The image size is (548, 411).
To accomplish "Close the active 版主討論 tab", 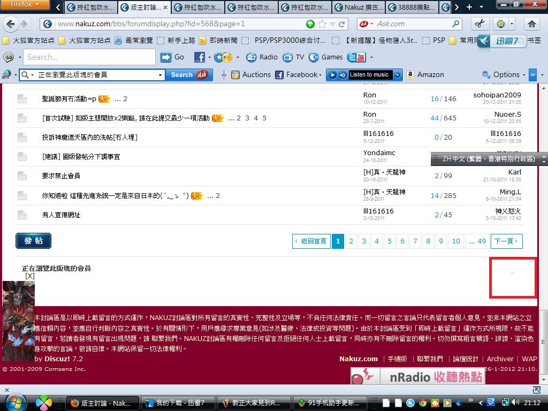I will (165, 7).
